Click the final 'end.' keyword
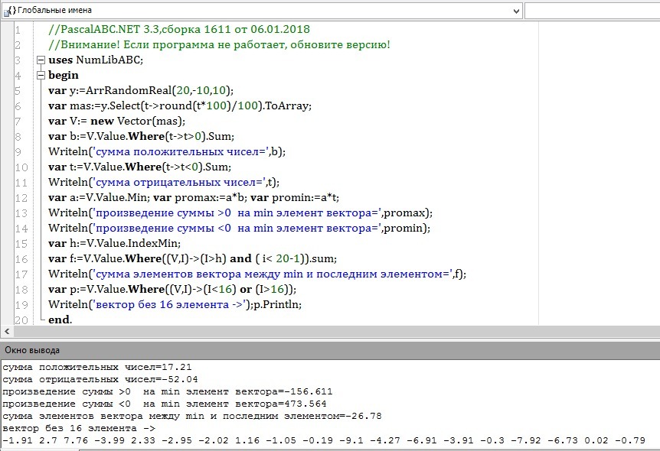Viewport: 660px width, 451px height. 60,320
